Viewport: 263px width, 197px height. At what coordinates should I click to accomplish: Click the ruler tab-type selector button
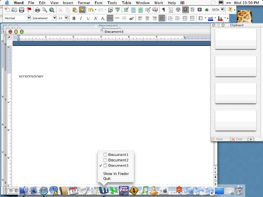pyautogui.click(x=9, y=37)
